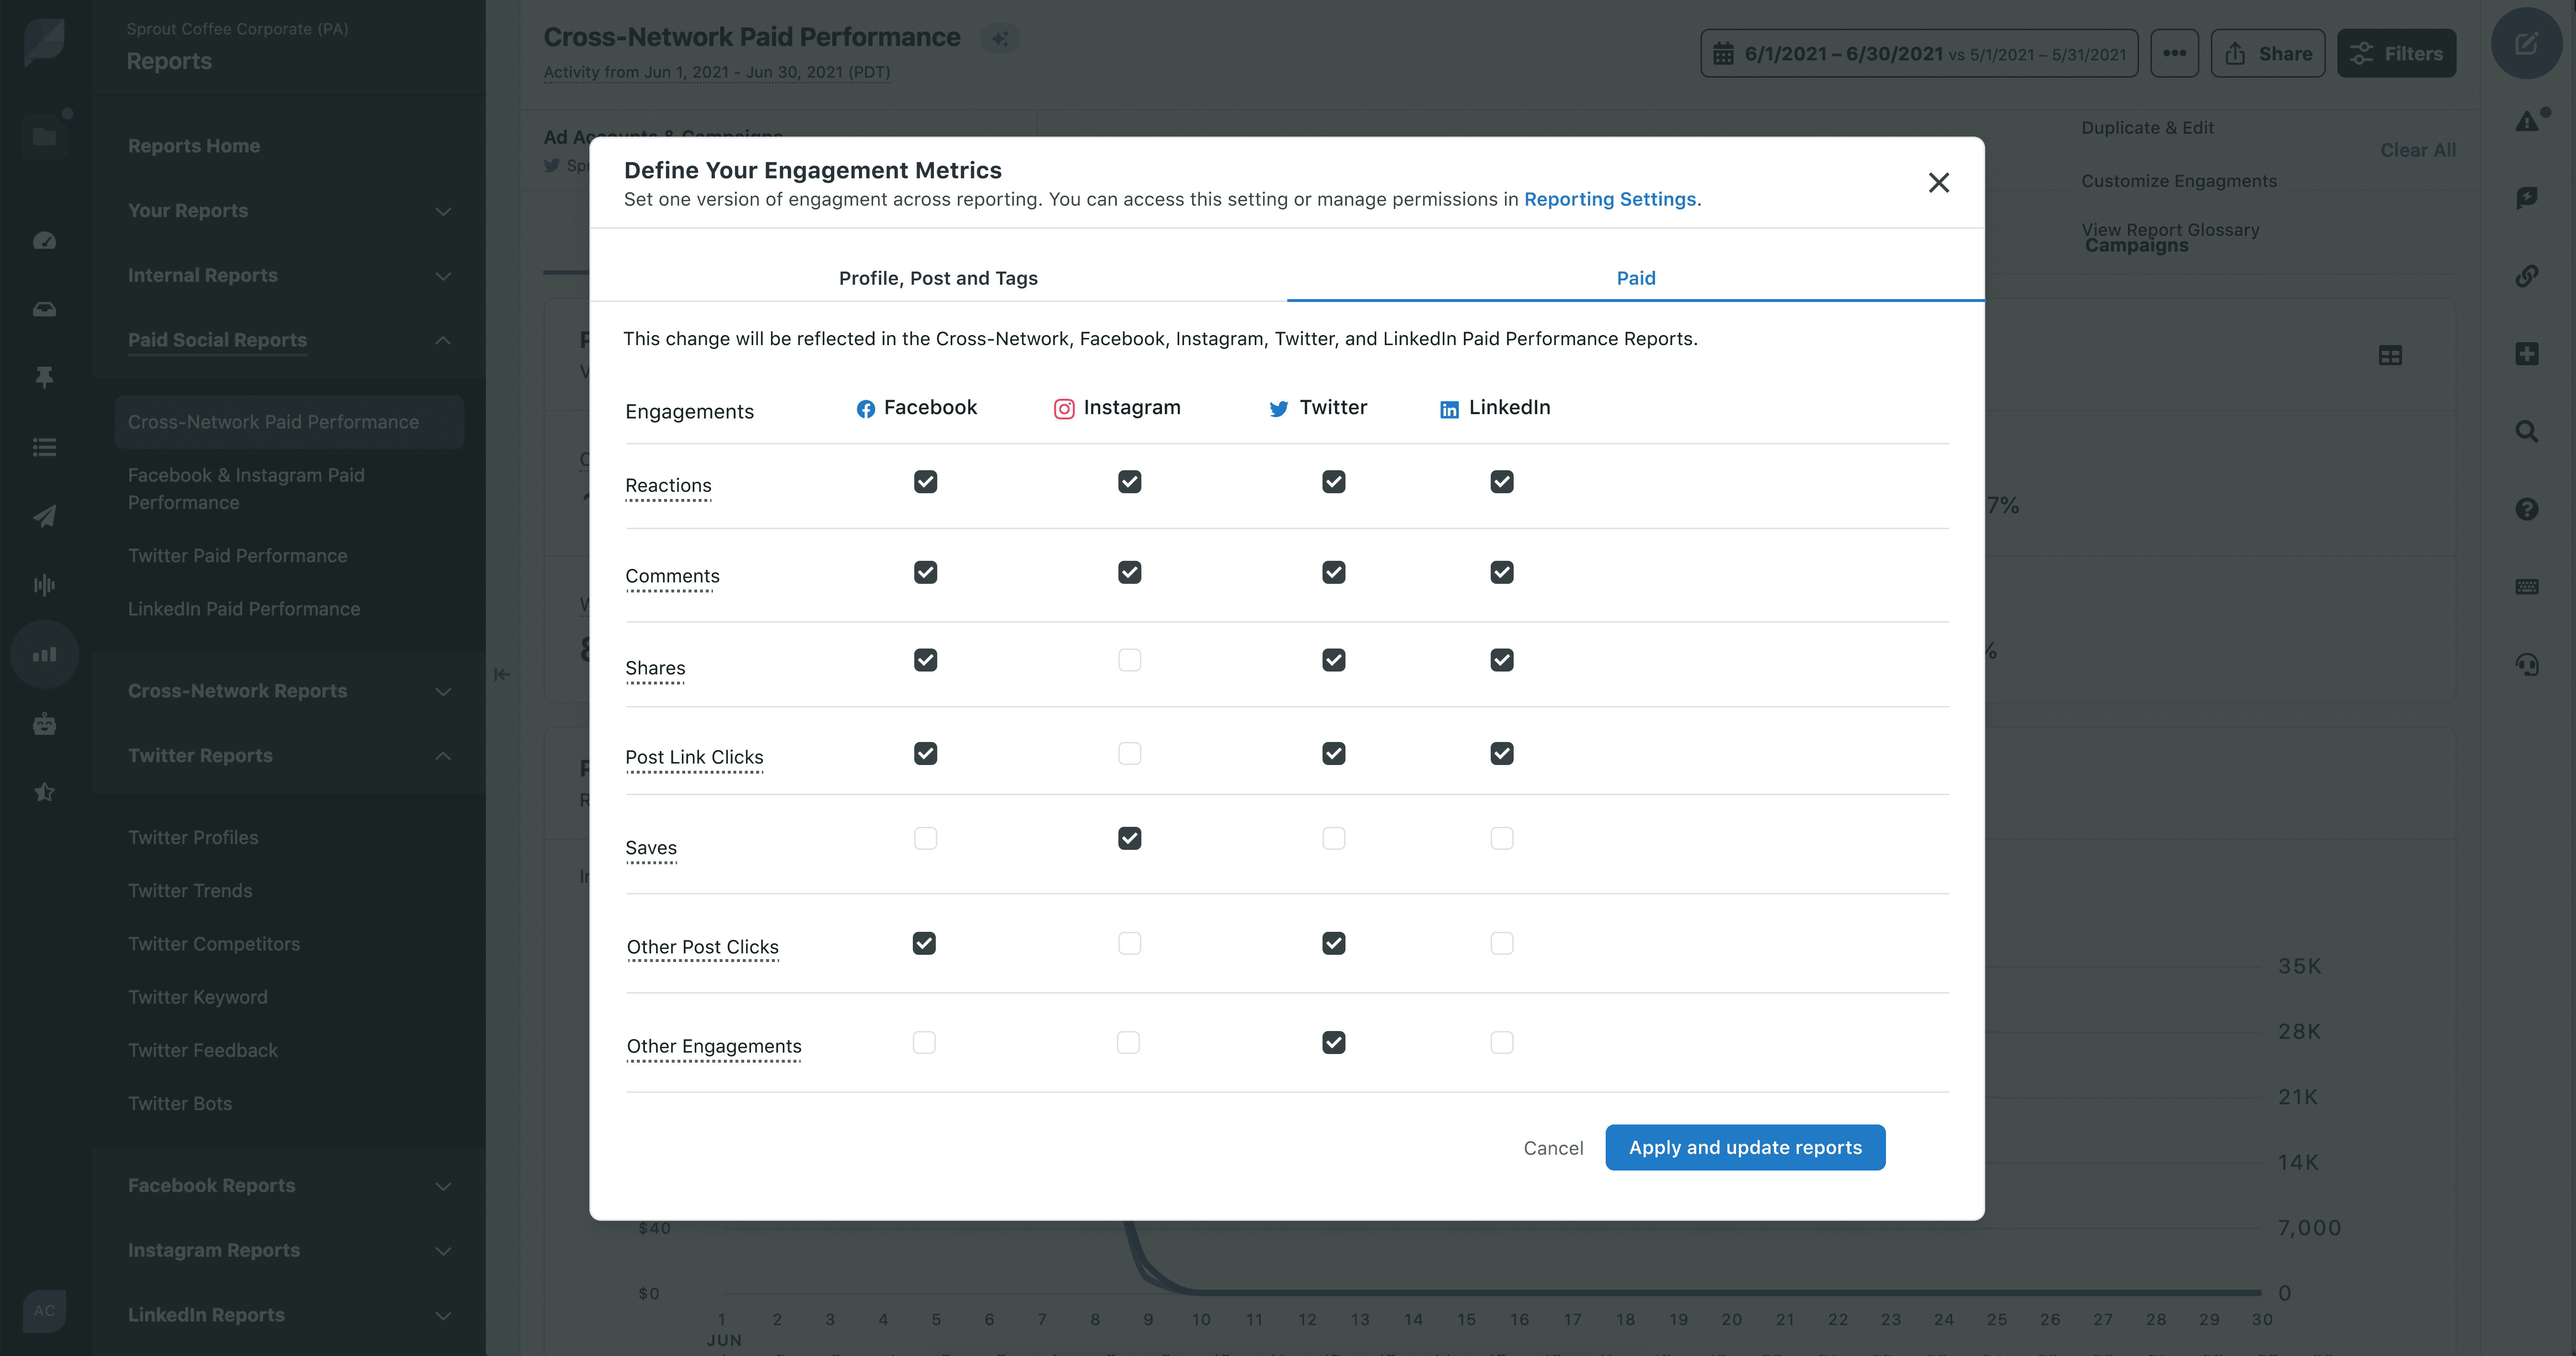
Task: Click the search magnifier icon on right rail
Action: [x=2526, y=432]
